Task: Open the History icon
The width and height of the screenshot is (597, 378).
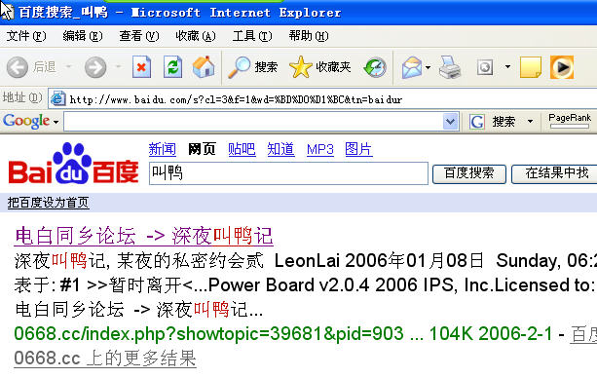Action: point(375,67)
